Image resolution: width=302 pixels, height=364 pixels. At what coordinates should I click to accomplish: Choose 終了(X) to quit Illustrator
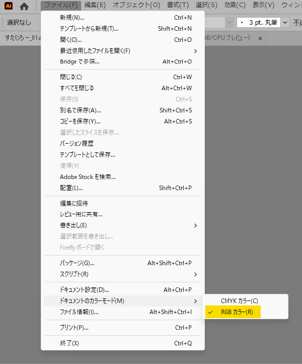point(123,343)
